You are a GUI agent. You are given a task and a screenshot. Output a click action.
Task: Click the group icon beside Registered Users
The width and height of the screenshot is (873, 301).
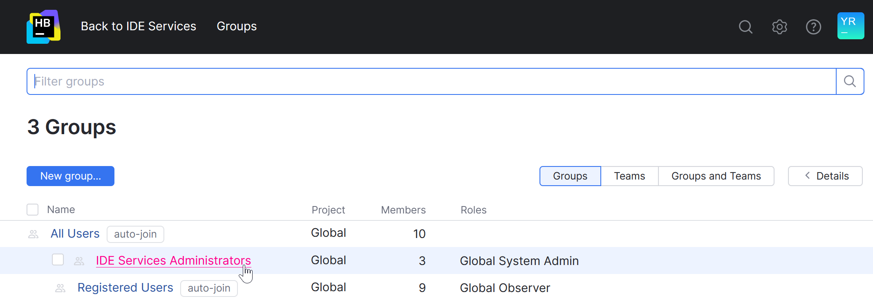click(60, 288)
